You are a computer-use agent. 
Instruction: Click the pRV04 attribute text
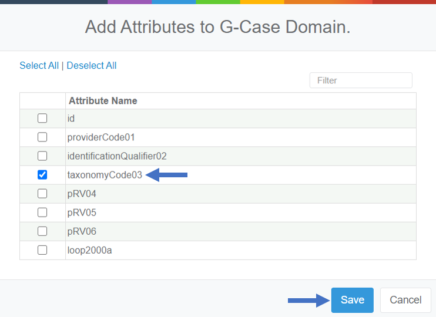82,194
